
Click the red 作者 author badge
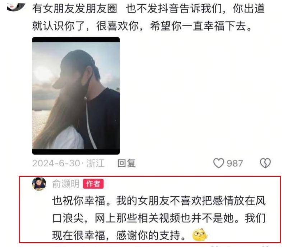(x=93, y=184)
